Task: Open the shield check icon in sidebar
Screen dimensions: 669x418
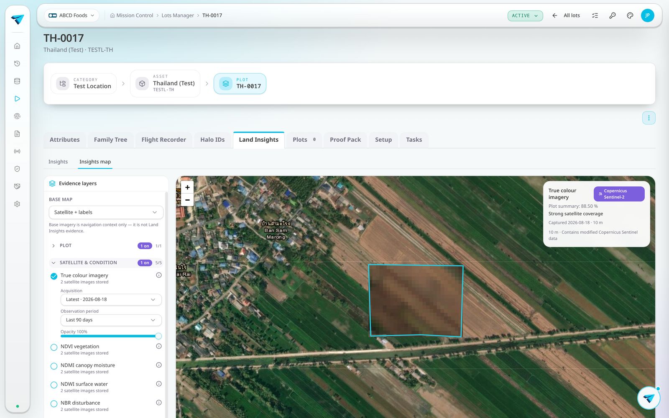Action: pyautogui.click(x=17, y=169)
